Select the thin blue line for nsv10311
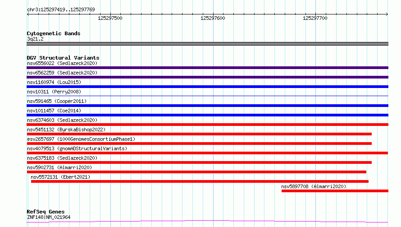Image resolution: width=401 pixels, height=227 pixels. [x=207, y=96]
